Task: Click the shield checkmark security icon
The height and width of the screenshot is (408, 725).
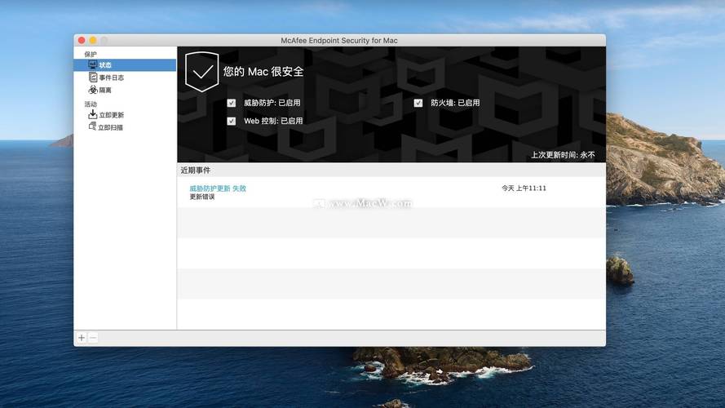Action: click(201, 72)
